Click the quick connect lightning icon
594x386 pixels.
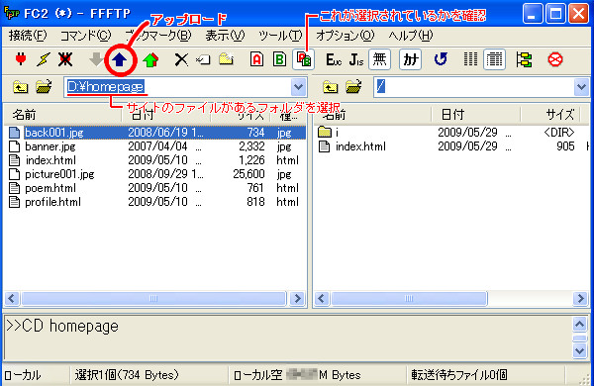tap(44, 59)
